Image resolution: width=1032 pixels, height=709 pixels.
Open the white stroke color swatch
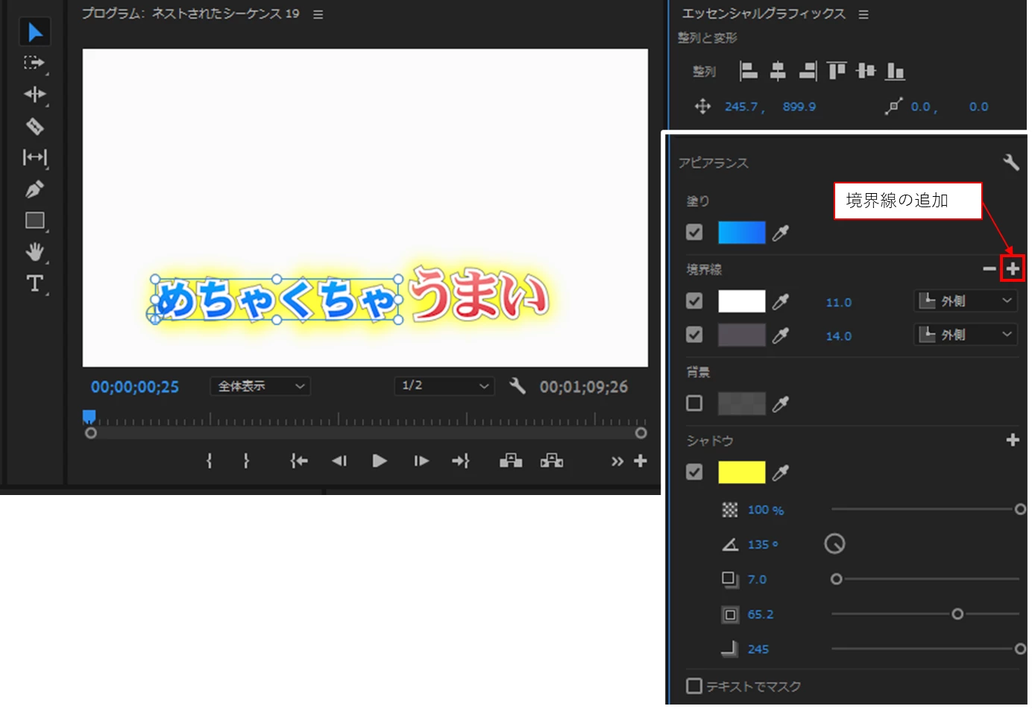point(741,301)
